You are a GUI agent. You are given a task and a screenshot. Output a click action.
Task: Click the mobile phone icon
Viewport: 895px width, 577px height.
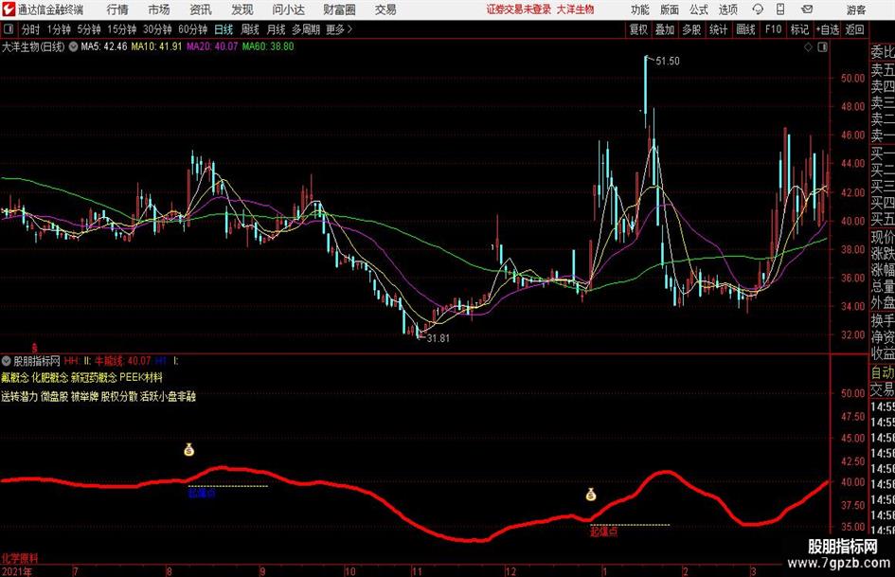click(x=780, y=9)
